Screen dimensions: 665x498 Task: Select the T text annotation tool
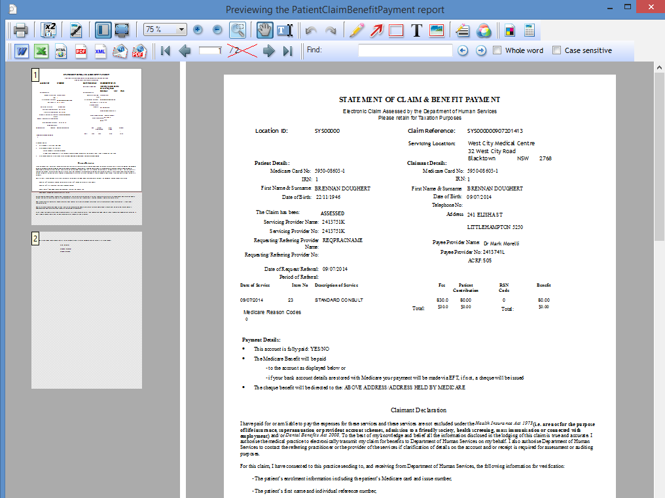[x=416, y=30]
